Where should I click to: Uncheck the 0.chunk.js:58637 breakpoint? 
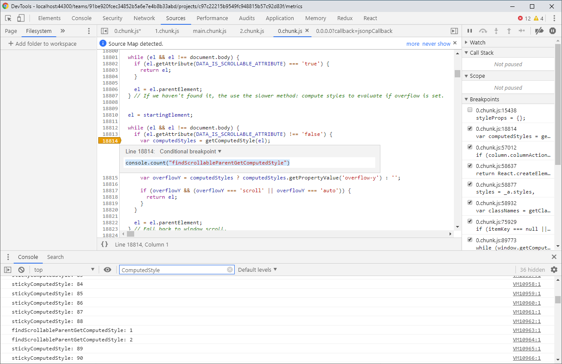(x=470, y=166)
